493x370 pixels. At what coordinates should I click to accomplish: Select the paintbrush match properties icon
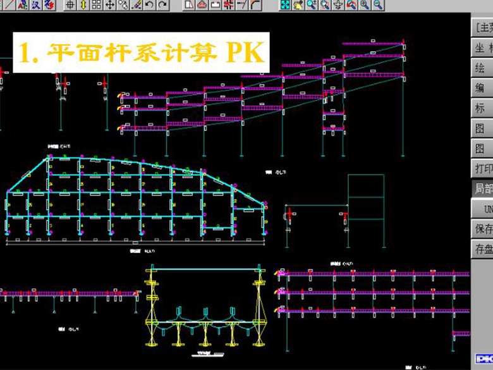(x=137, y=5)
